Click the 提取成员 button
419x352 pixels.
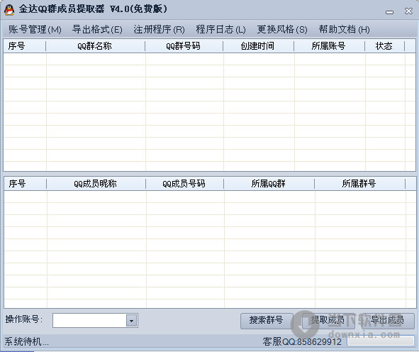pos(328,321)
